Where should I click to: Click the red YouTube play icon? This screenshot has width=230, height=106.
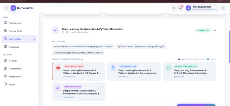[58, 68]
